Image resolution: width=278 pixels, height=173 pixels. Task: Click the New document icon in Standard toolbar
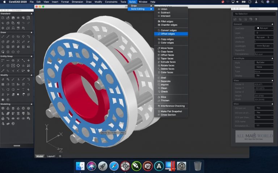(x=3, y=18)
